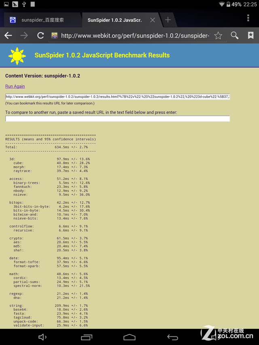This screenshot has width=259, height=345.
Task: Click the date: 95.4ms row
Action: [x=49, y=258]
